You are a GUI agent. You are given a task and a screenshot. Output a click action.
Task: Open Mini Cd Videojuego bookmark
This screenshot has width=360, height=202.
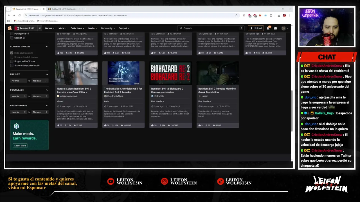[x=47, y=21]
